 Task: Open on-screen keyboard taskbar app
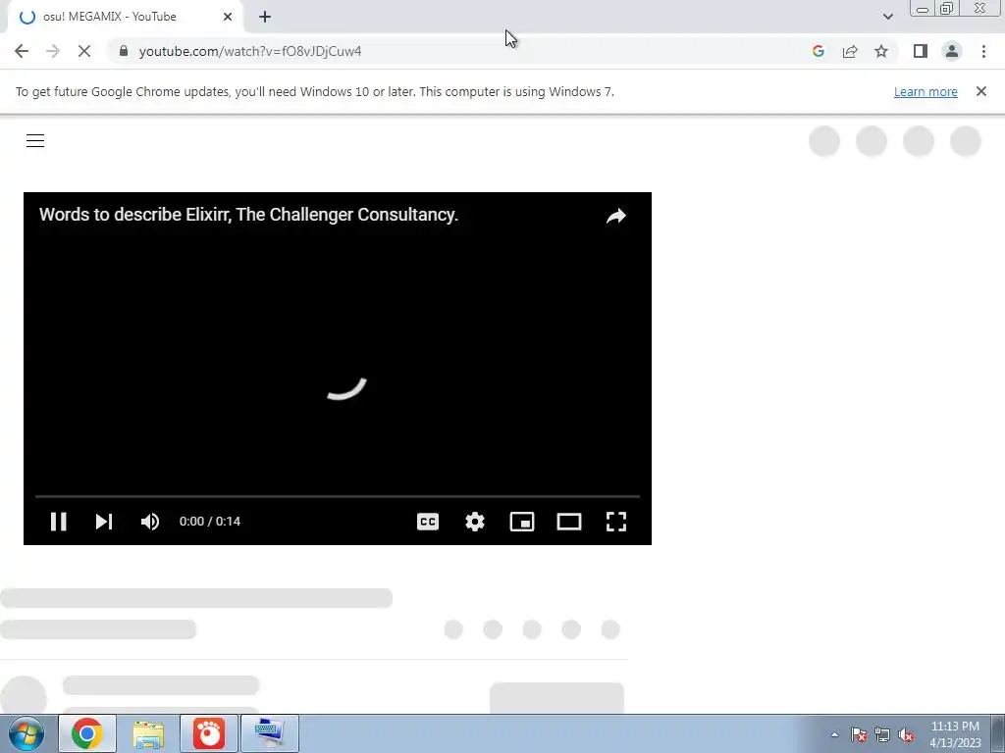coord(270,733)
